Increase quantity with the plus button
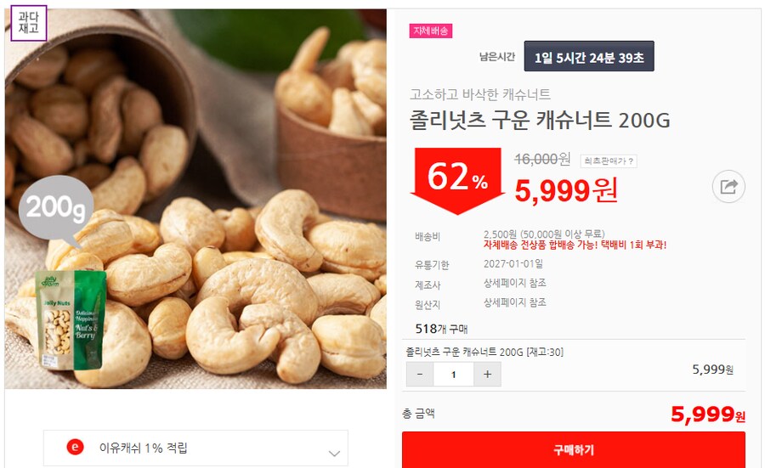The width and height of the screenshot is (765, 468). coord(487,375)
